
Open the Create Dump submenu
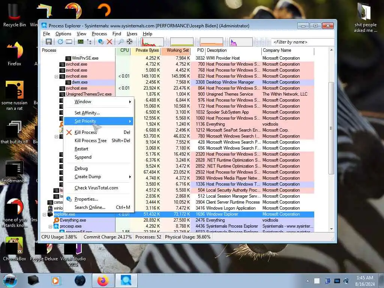pos(99,177)
